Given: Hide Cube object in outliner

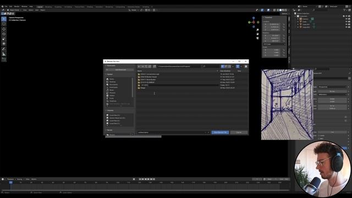Looking at the screenshot, I should click(346, 22).
